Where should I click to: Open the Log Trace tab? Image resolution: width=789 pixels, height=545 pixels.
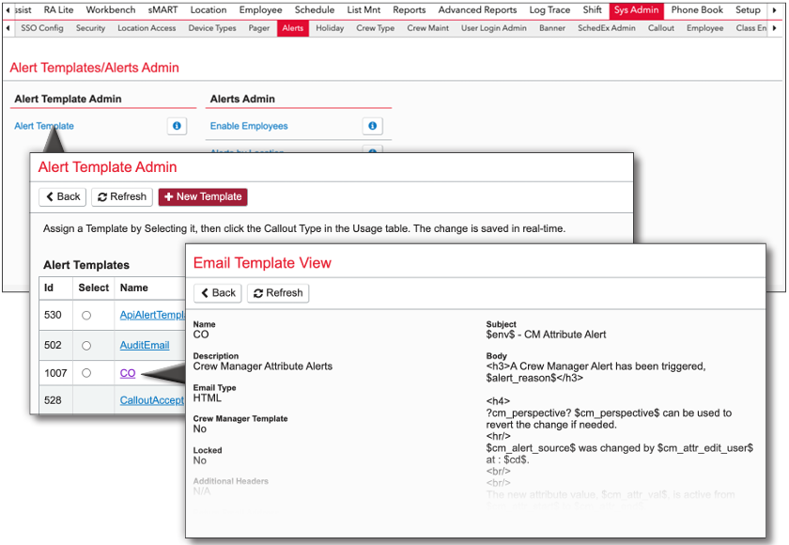point(549,10)
